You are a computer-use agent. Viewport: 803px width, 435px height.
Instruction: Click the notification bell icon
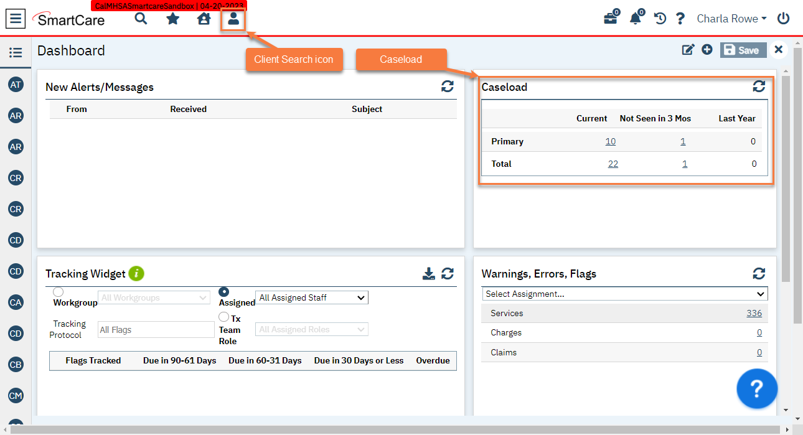(x=634, y=18)
